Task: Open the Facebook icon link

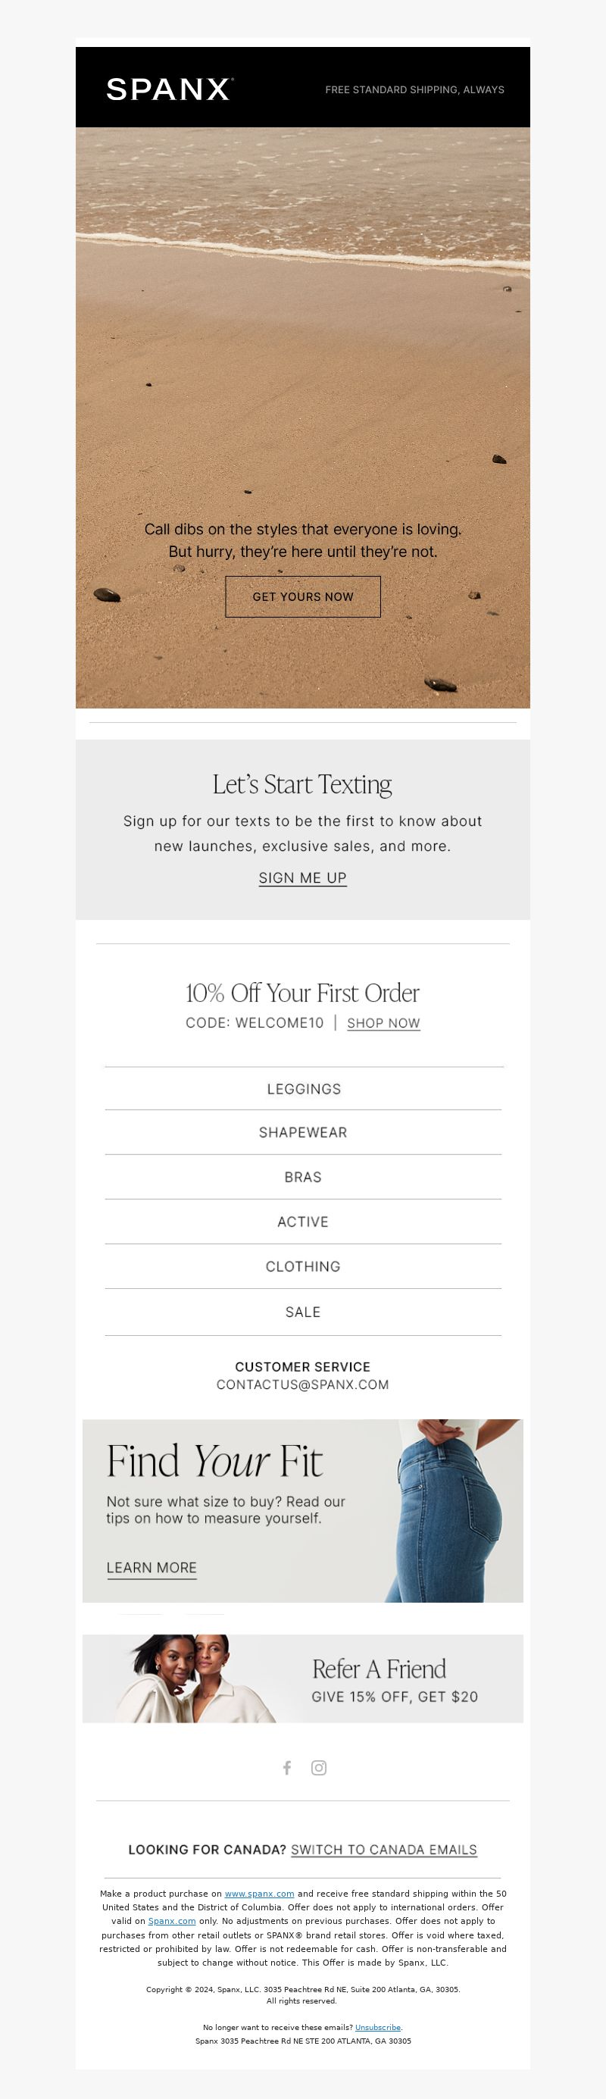Action: 286,1767
